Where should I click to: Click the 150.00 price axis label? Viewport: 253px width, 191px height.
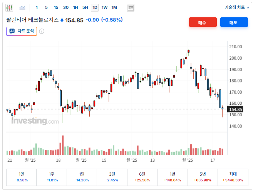pyautogui.click(x=236, y=115)
